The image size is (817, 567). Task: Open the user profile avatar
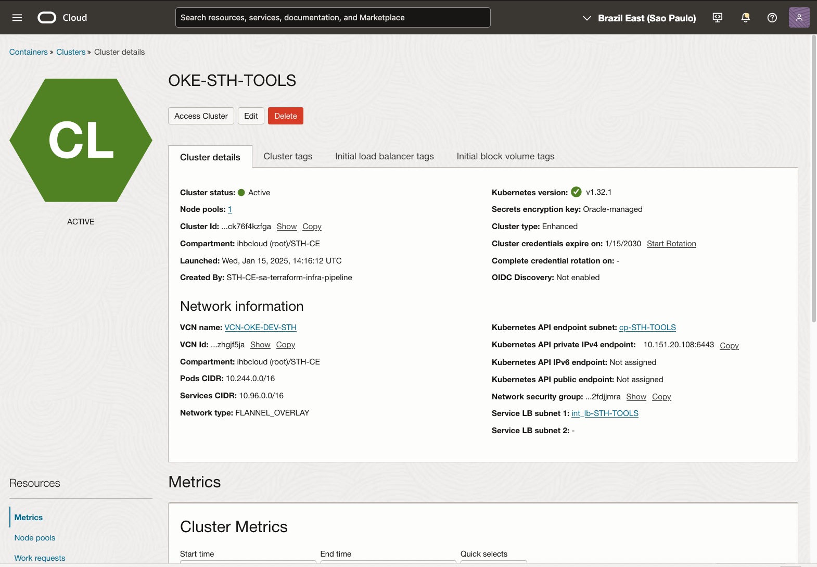point(799,18)
